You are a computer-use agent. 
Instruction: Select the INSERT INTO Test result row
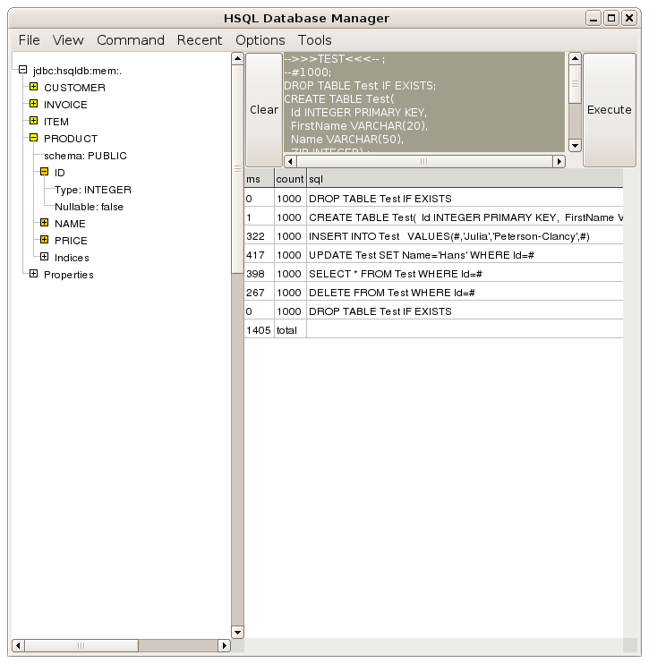(433, 236)
